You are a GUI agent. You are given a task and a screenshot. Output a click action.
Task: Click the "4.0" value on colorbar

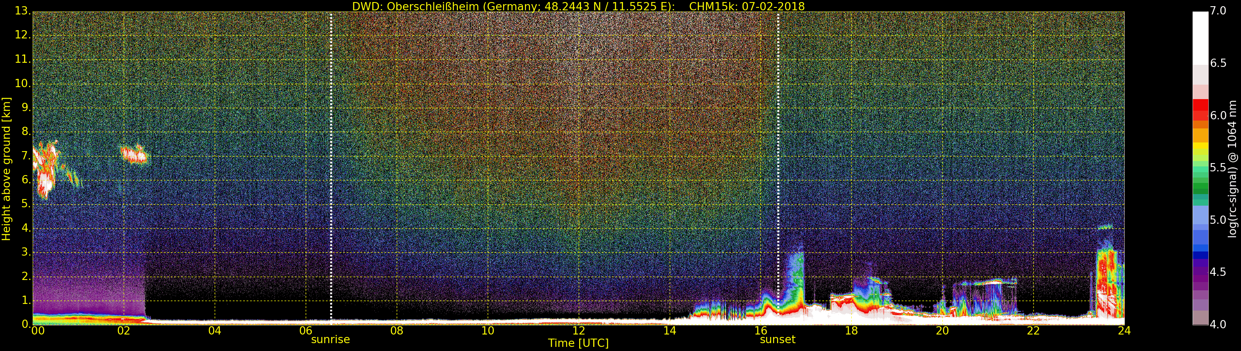(1218, 325)
